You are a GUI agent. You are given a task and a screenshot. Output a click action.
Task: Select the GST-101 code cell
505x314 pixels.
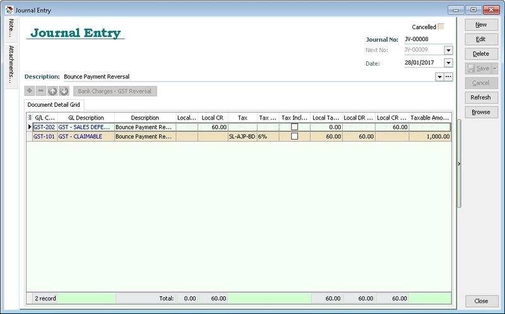click(x=44, y=136)
